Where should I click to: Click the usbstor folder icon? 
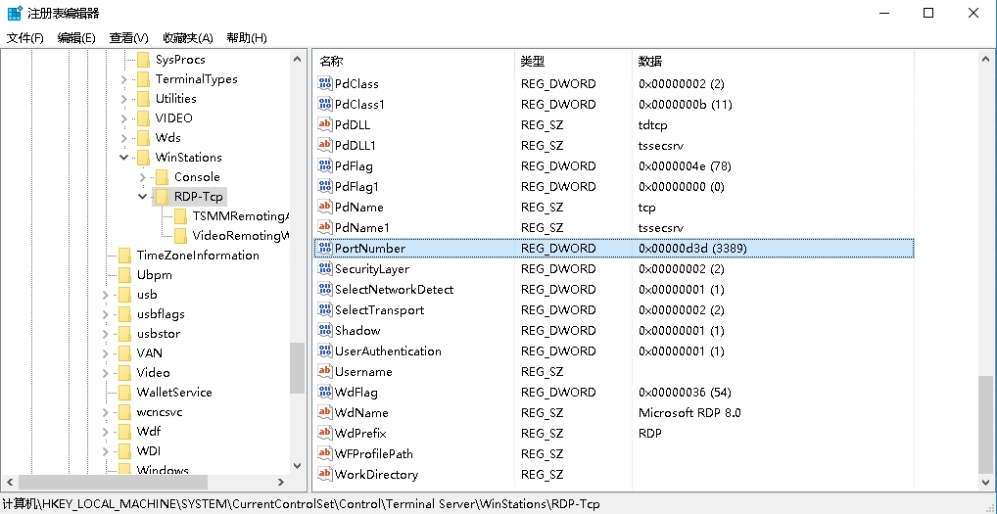pyautogui.click(x=124, y=334)
